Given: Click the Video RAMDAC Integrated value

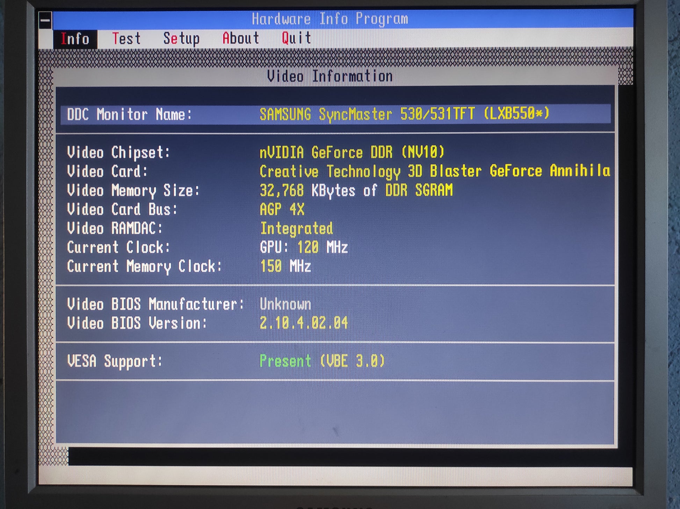Looking at the screenshot, I should click(x=296, y=229).
